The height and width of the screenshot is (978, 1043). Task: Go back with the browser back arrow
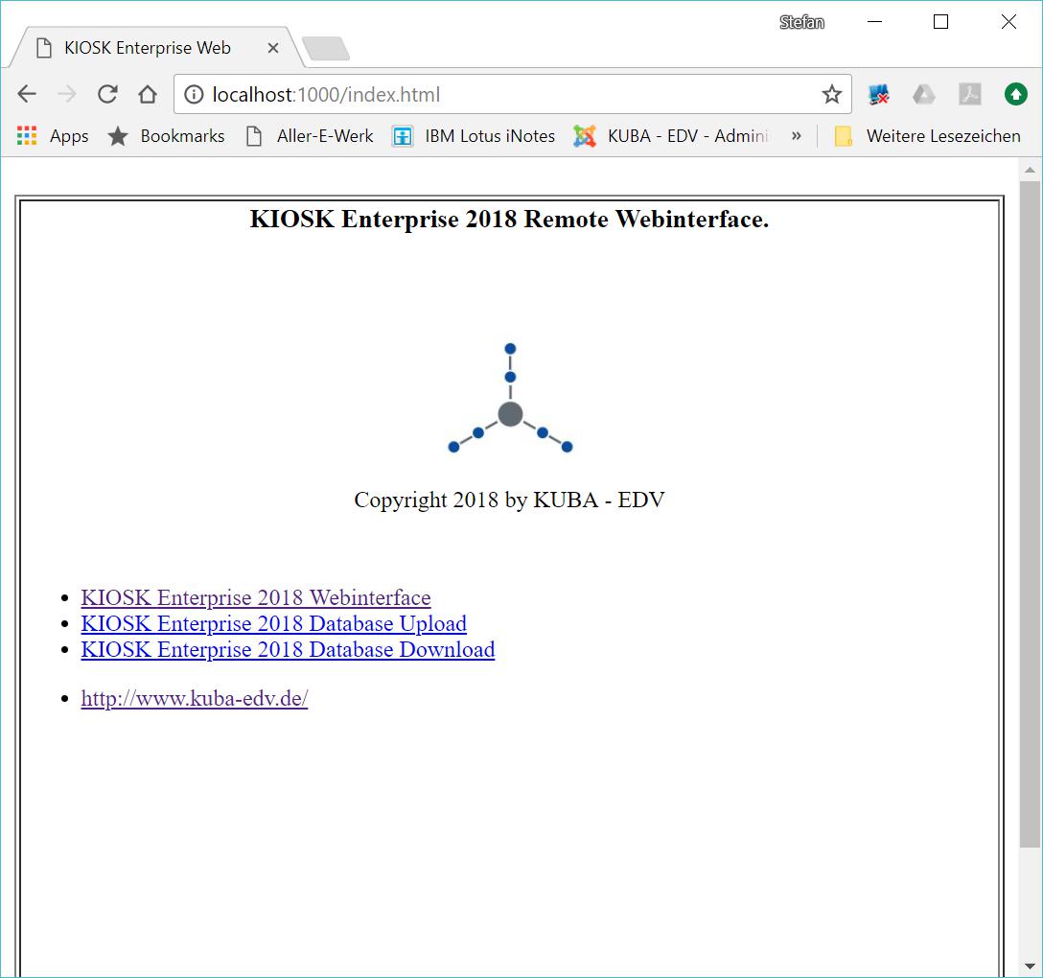pos(27,95)
